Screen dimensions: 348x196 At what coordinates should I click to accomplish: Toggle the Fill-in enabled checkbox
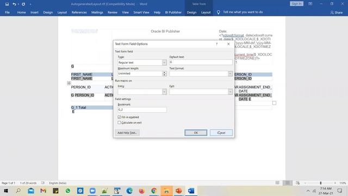coord(119,117)
